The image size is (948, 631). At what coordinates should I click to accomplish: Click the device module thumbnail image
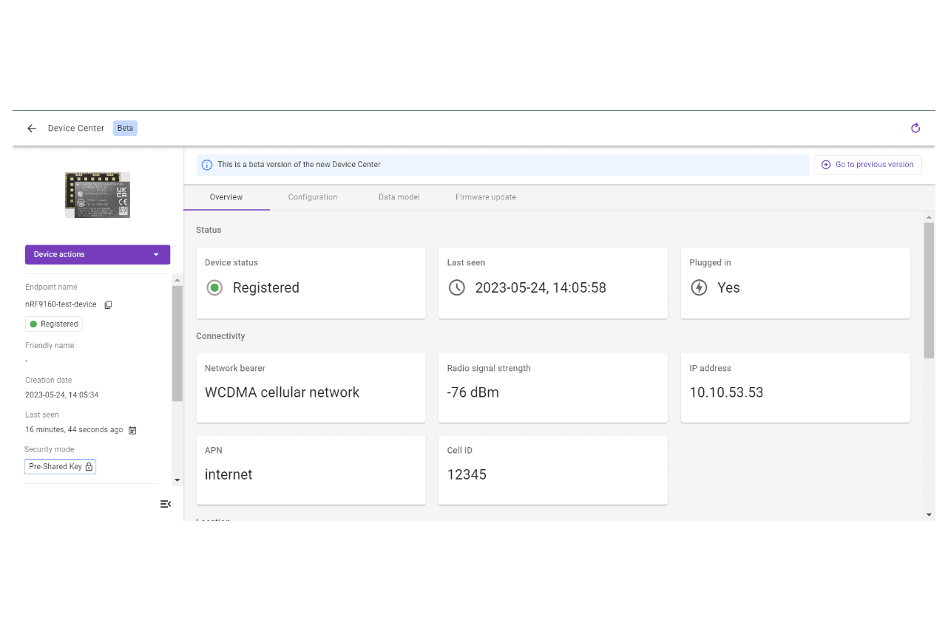[97, 195]
